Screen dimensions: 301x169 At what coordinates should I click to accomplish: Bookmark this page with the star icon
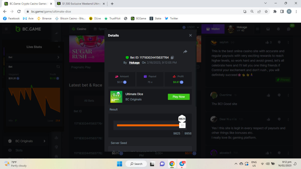tap(266, 12)
